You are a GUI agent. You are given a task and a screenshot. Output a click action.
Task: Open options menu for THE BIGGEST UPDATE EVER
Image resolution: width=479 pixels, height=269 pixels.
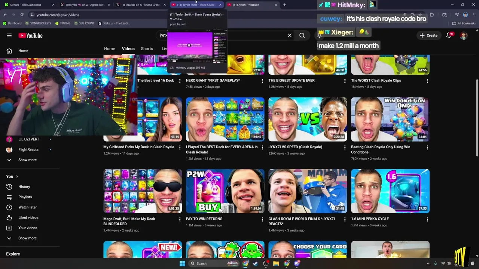[x=345, y=81]
